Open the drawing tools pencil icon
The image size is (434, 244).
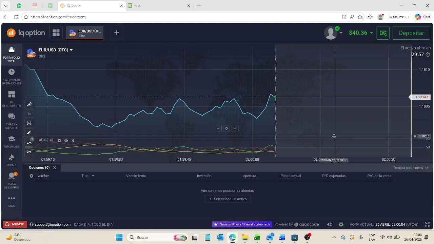click(29, 133)
